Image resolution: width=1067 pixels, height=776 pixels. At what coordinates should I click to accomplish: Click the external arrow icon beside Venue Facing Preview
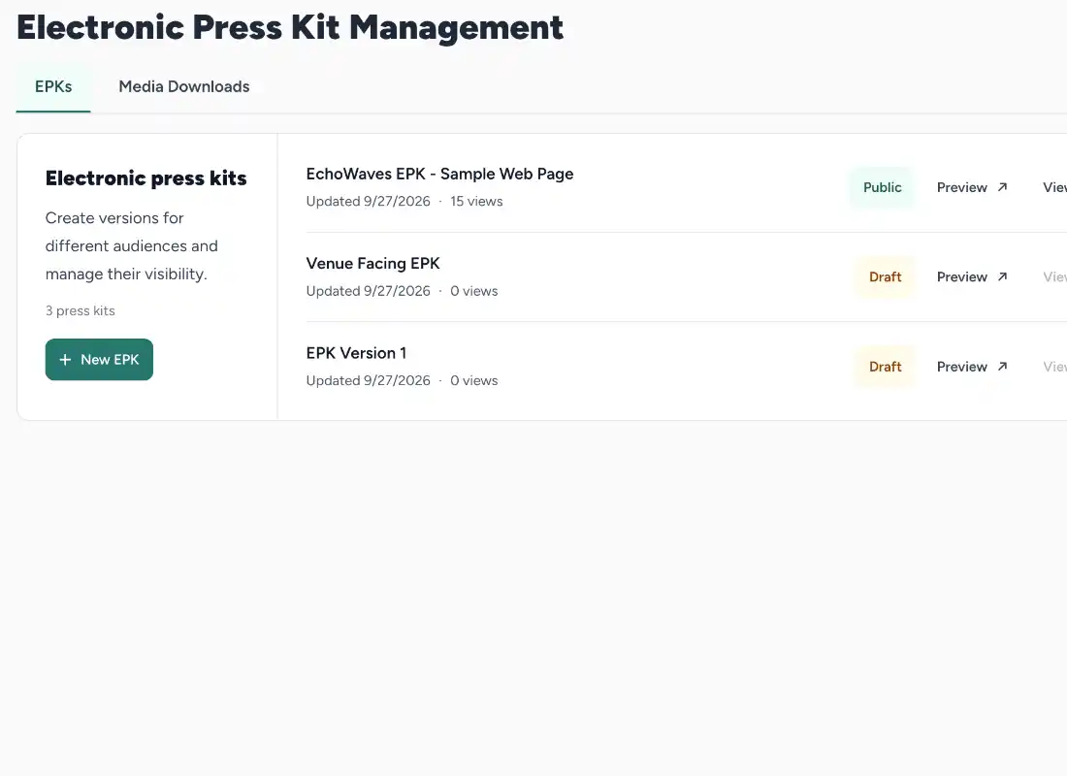point(1002,276)
